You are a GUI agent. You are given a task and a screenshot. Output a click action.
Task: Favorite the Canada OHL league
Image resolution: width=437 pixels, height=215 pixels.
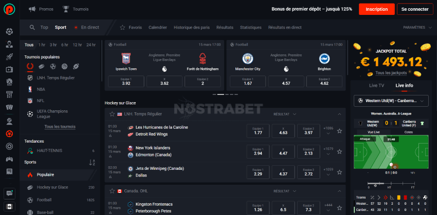(x=112, y=191)
